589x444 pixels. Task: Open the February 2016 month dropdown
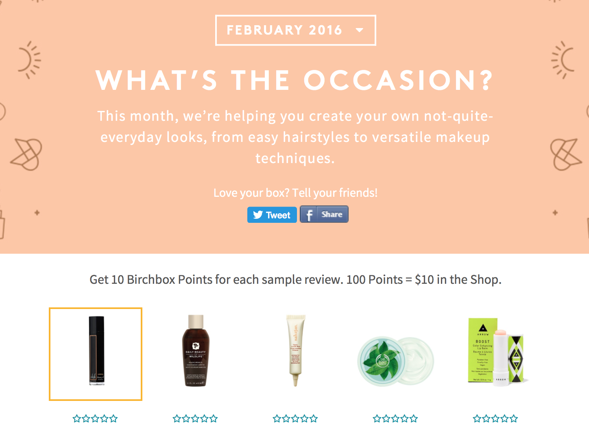point(295,30)
